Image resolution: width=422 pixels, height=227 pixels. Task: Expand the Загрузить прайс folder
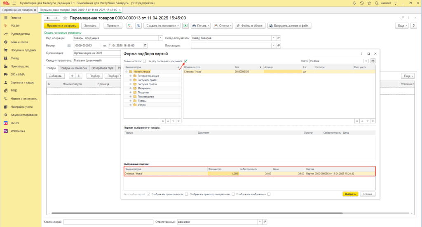coord(131,80)
